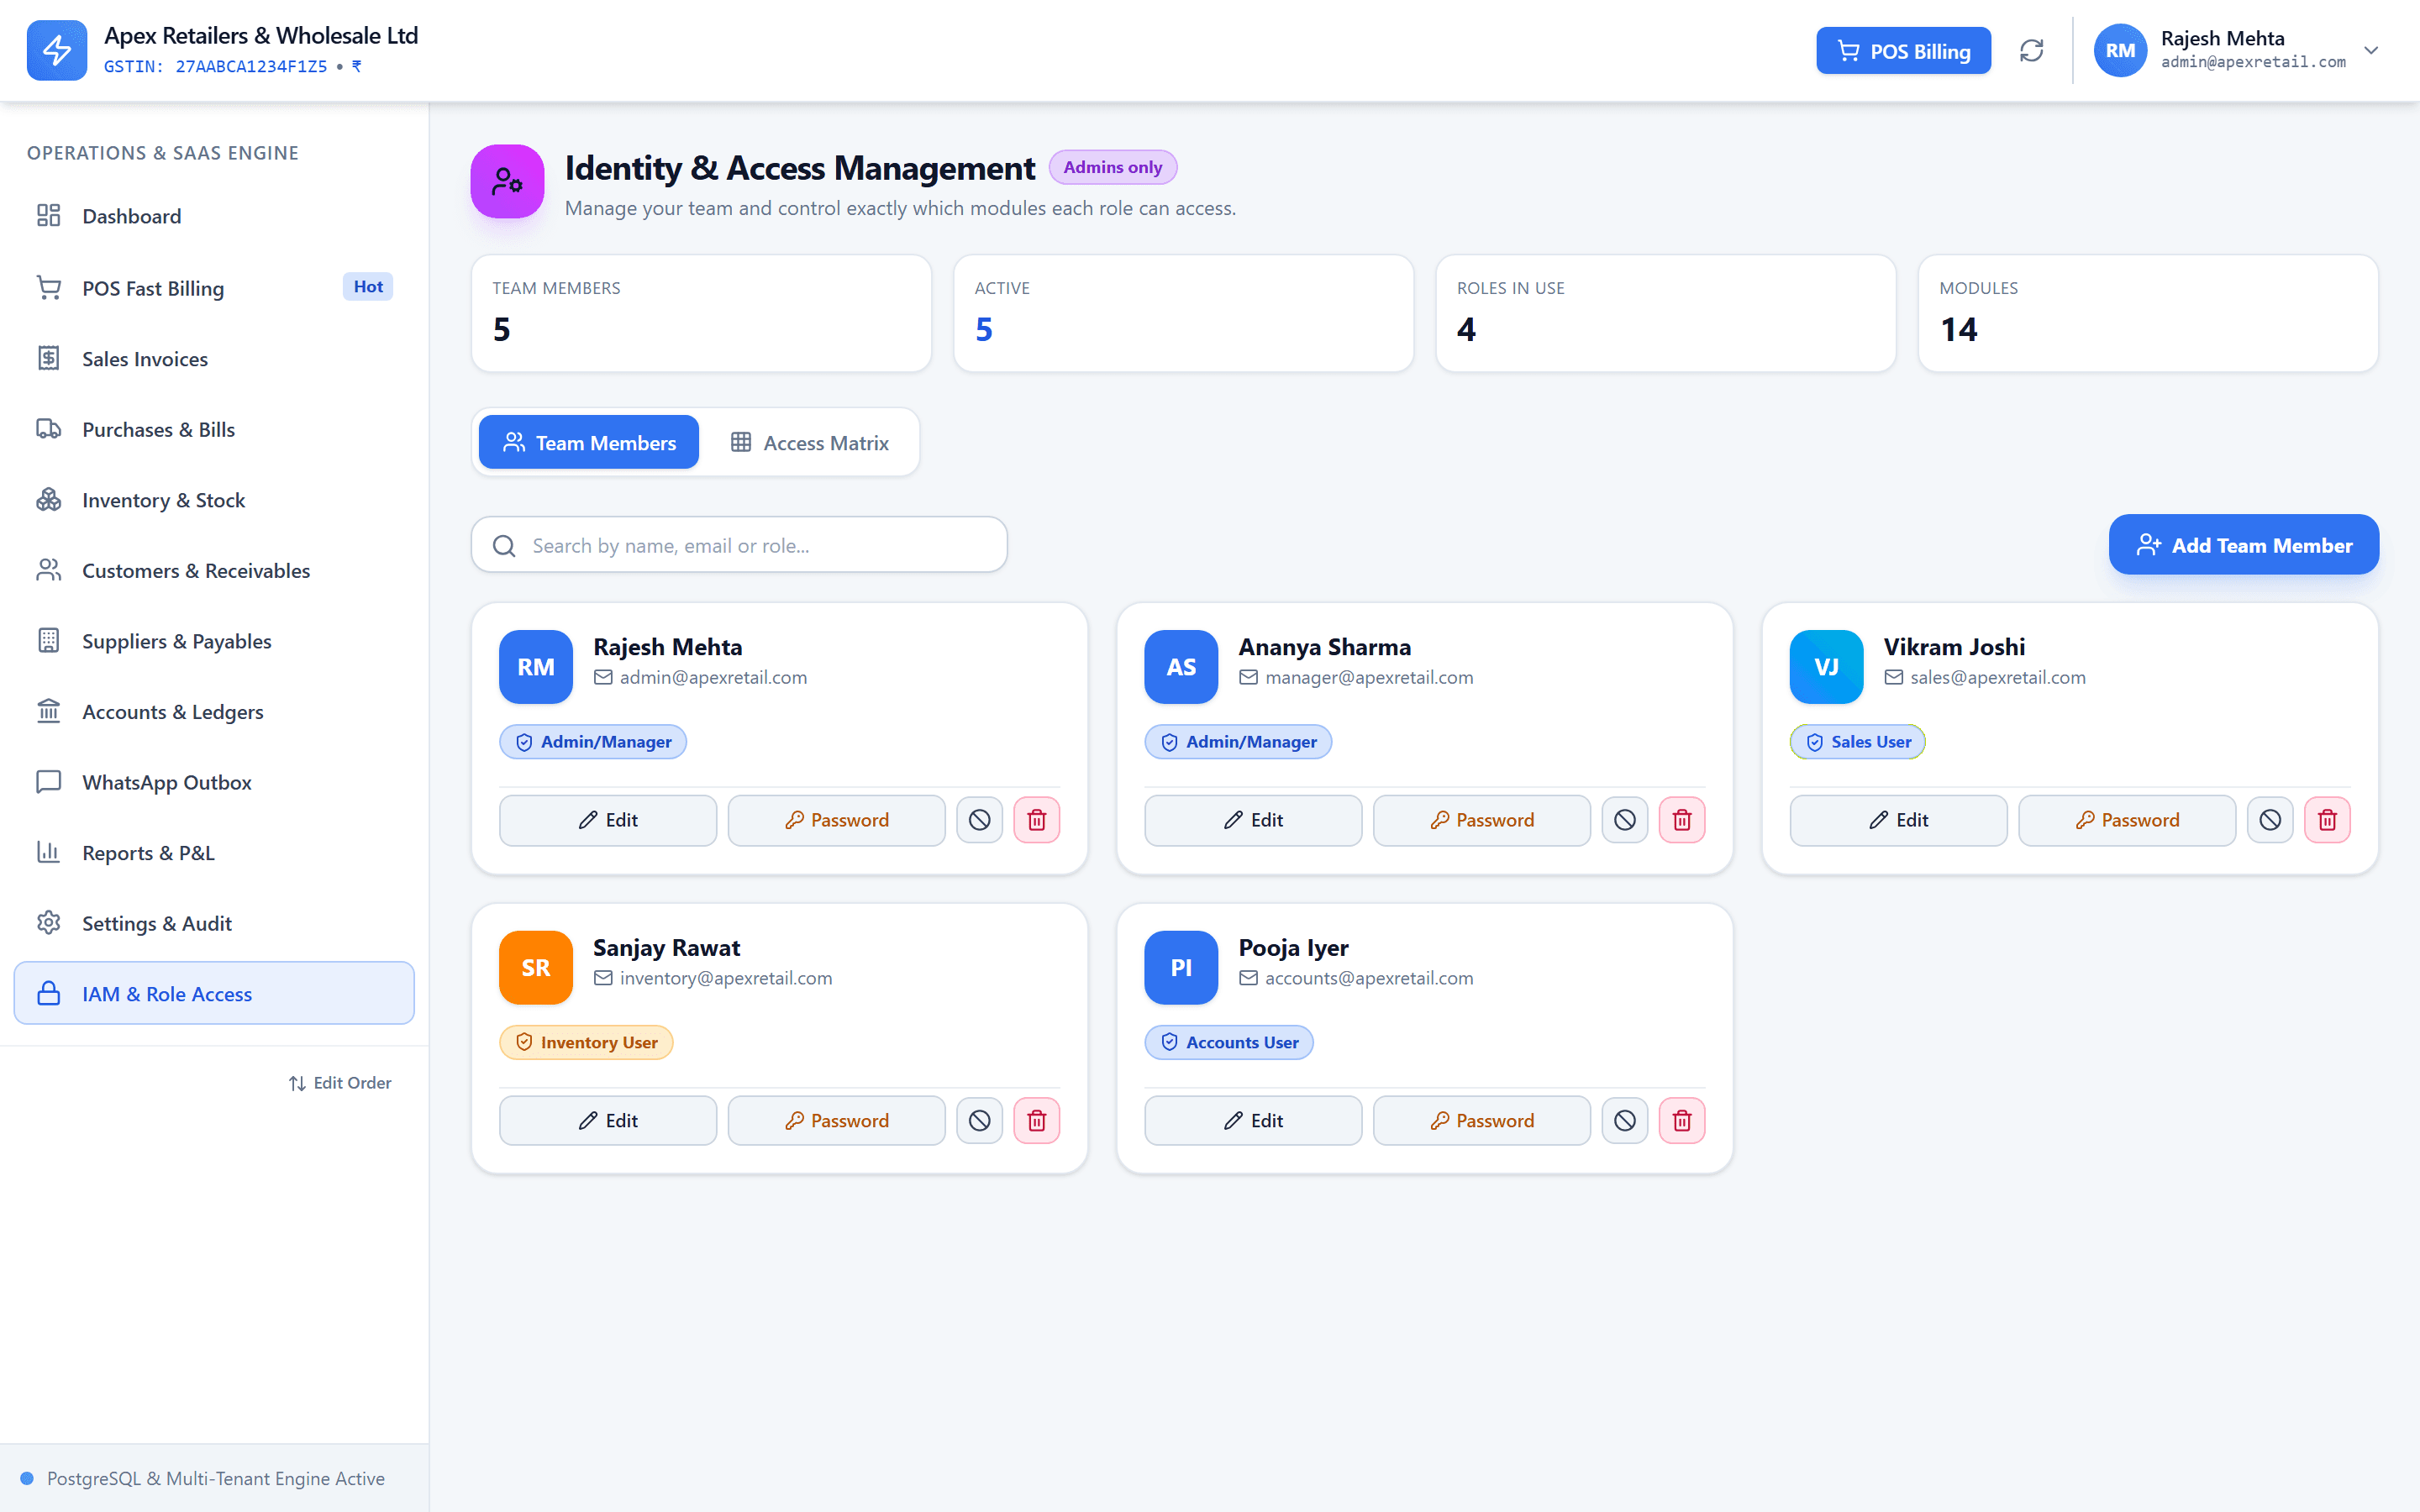
Task: Reset password for Ananya Sharma
Action: coord(1481,820)
